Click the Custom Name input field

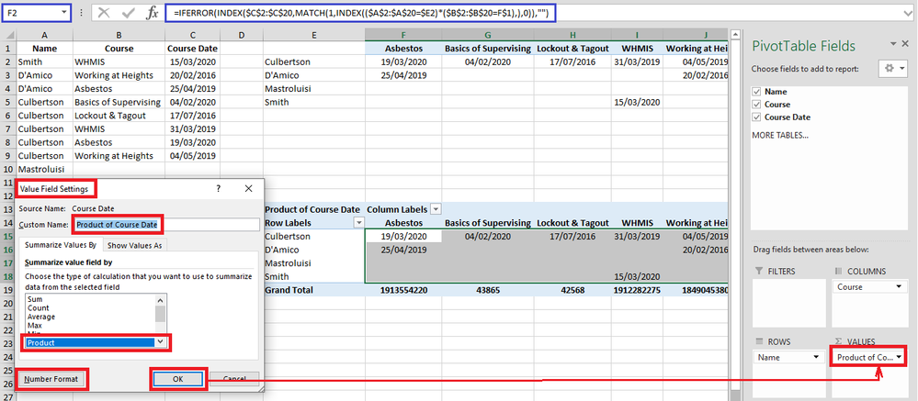166,225
